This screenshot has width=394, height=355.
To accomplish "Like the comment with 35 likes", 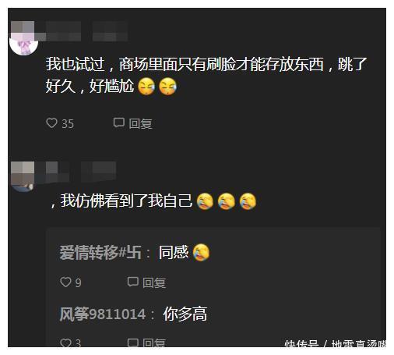I will (x=51, y=122).
